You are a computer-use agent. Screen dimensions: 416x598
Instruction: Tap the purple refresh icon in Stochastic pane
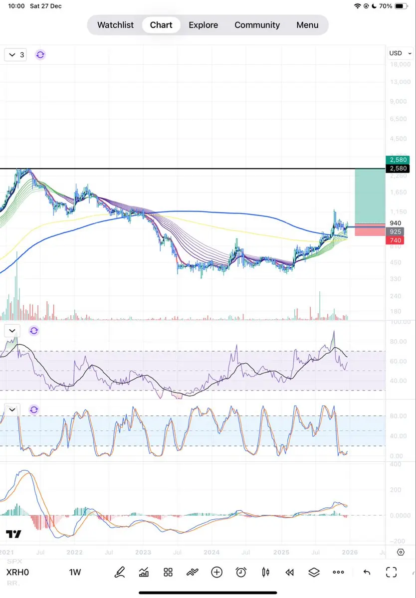34,410
